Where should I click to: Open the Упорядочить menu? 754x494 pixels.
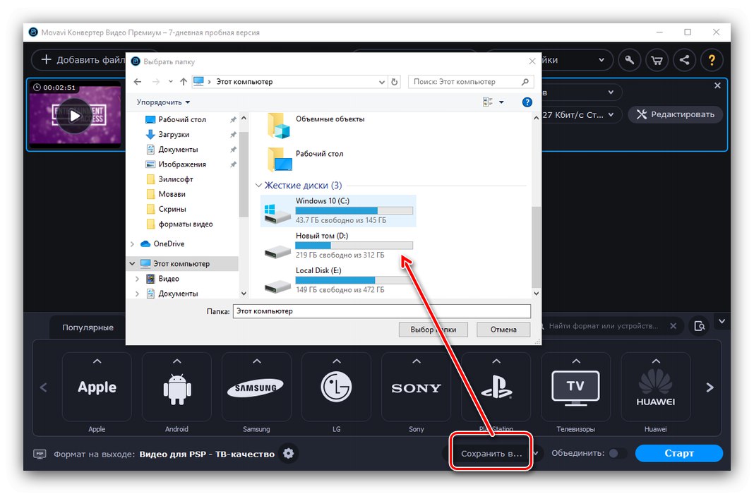coord(163,102)
